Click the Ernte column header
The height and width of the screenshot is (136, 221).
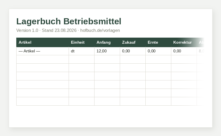[158, 42]
